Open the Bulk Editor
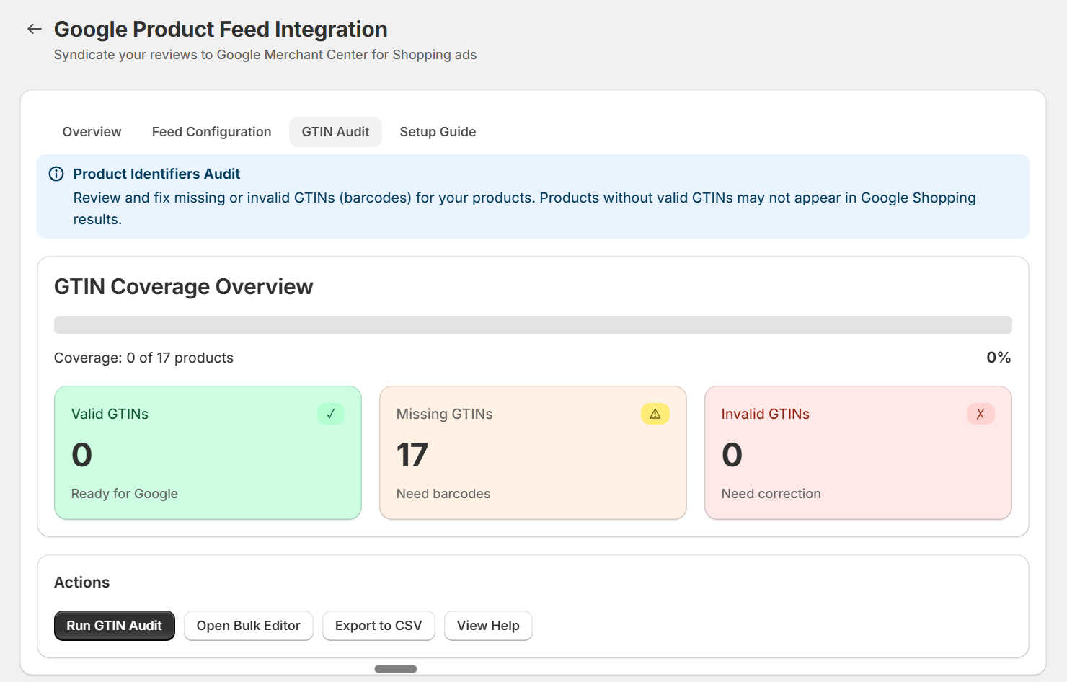Image resolution: width=1067 pixels, height=682 pixels. click(x=248, y=625)
